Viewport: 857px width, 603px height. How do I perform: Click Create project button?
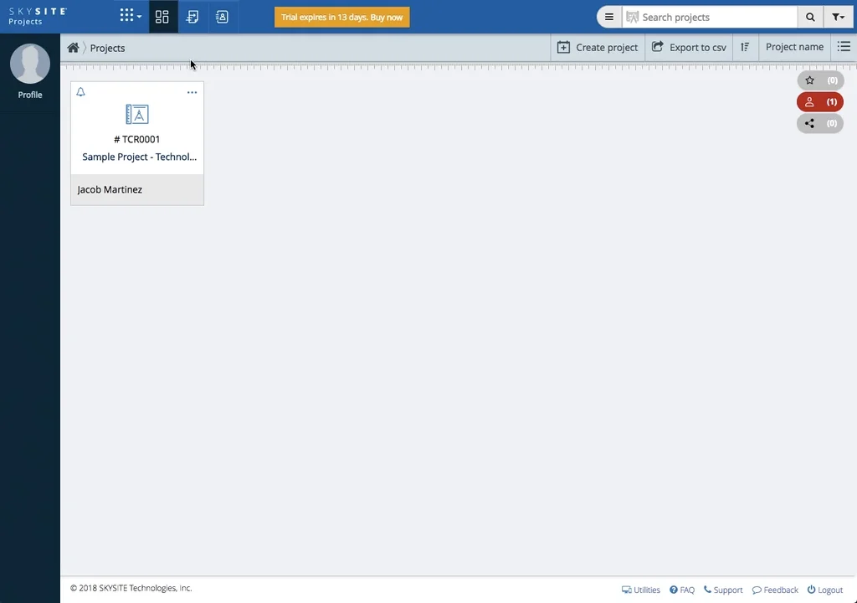click(x=598, y=48)
